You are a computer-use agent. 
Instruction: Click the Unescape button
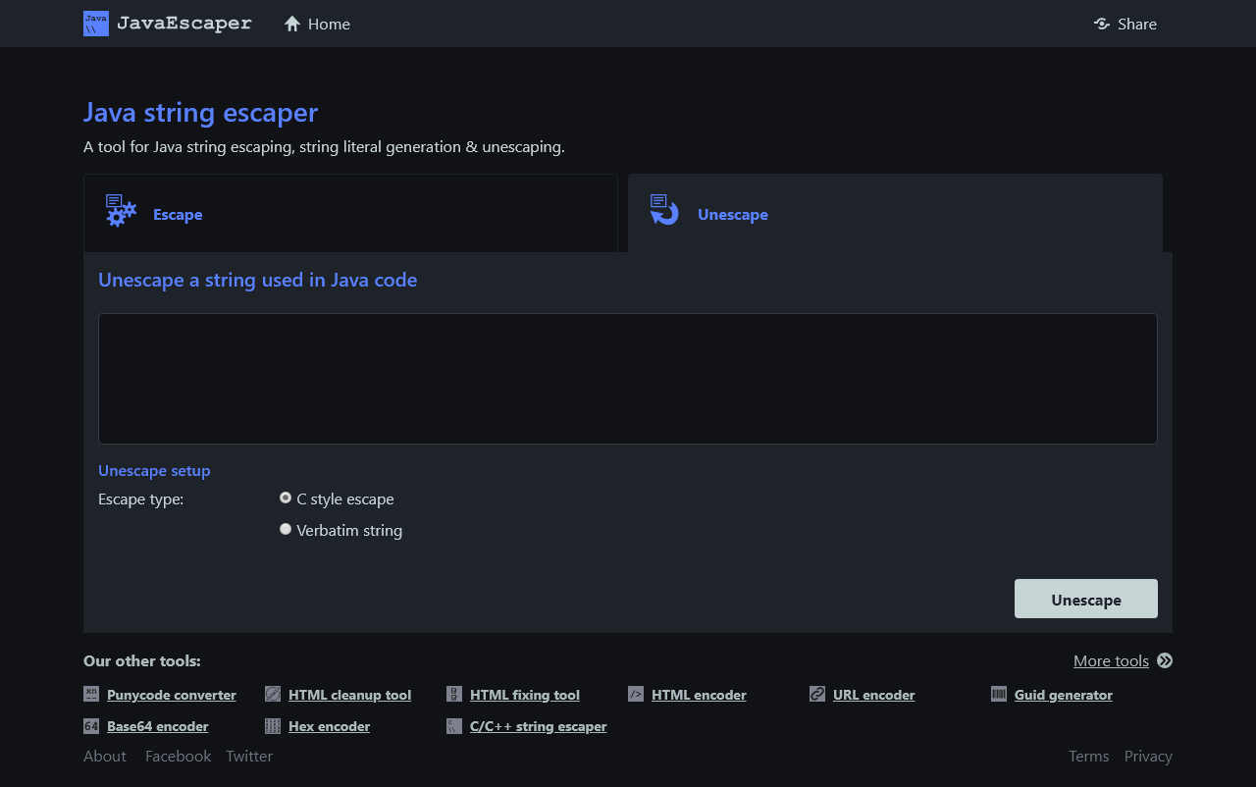[x=1086, y=599]
